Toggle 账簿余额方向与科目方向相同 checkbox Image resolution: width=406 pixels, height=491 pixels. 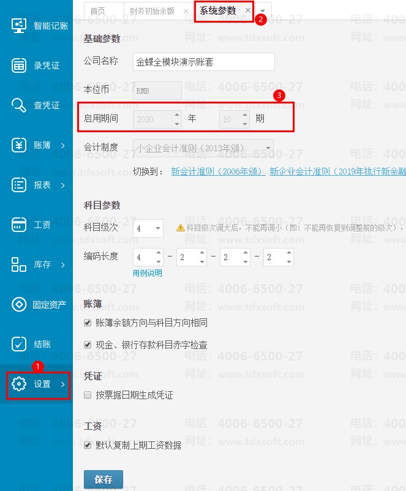tap(88, 323)
